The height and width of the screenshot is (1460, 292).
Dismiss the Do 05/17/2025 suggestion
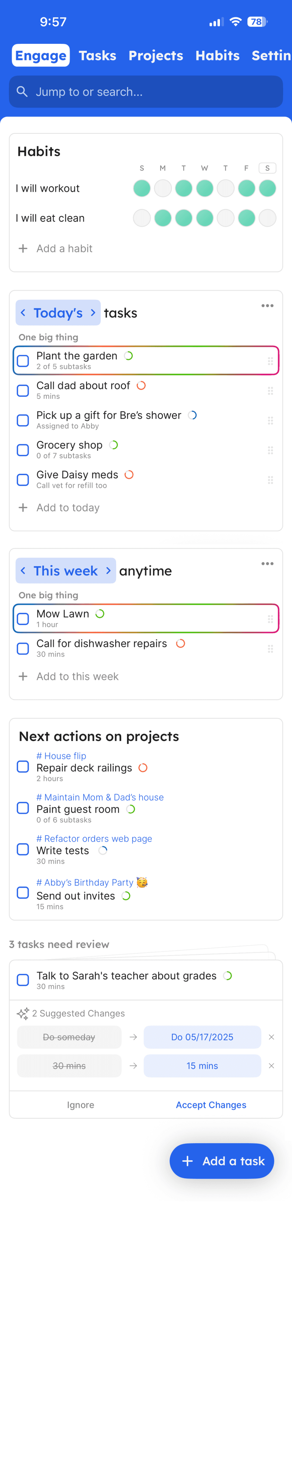coord(272,1037)
